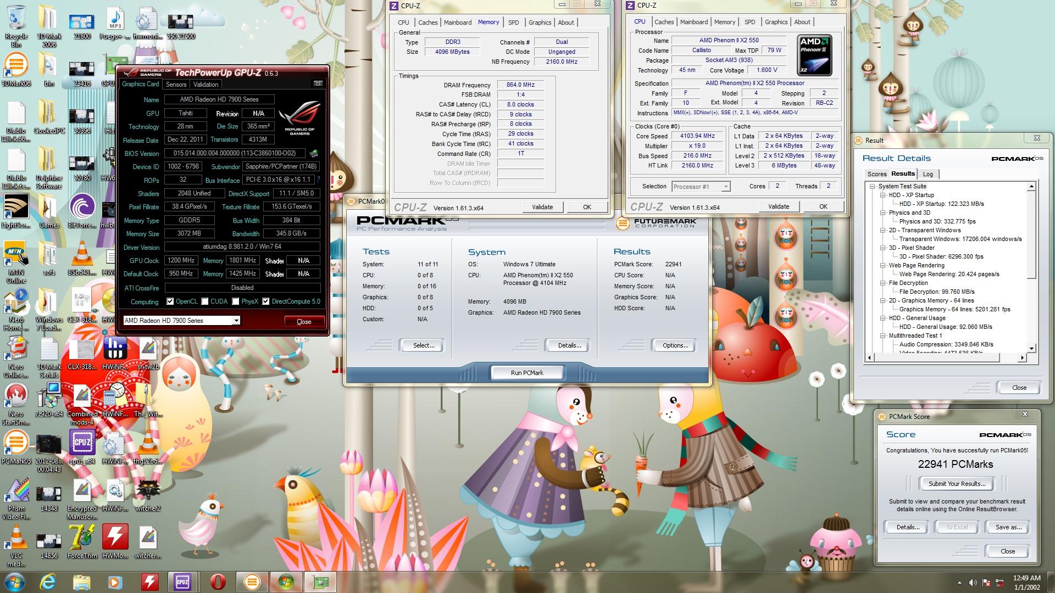The image size is (1055, 593).
Task: Collapse the Physics and 3D node
Action: [x=883, y=212]
